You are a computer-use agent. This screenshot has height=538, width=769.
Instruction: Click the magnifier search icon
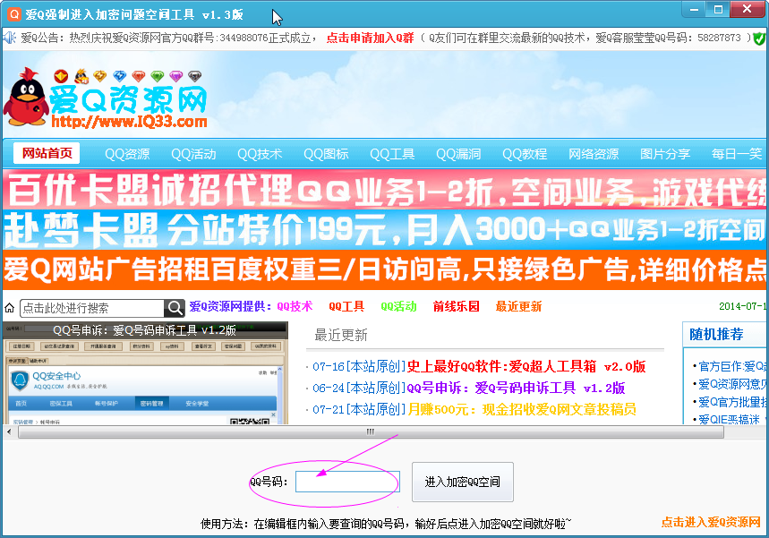(174, 308)
